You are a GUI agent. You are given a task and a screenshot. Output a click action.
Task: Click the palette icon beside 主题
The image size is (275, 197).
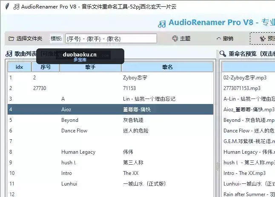pos(175,39)
